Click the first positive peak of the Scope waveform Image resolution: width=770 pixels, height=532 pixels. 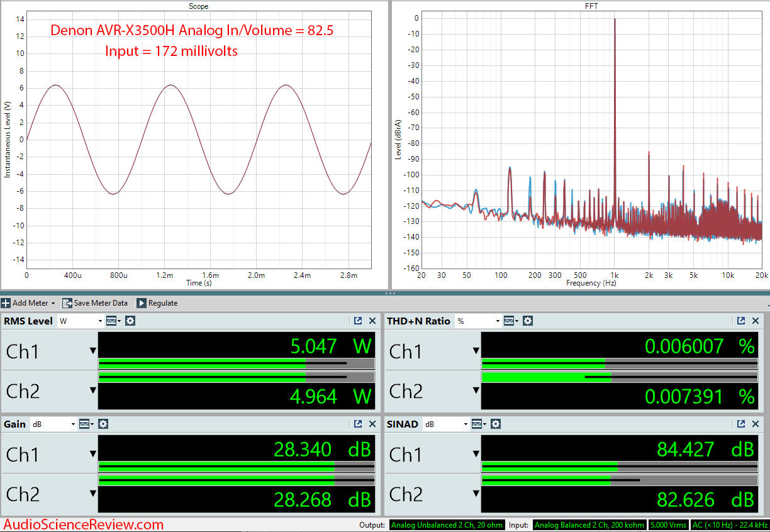pos(56,85)
